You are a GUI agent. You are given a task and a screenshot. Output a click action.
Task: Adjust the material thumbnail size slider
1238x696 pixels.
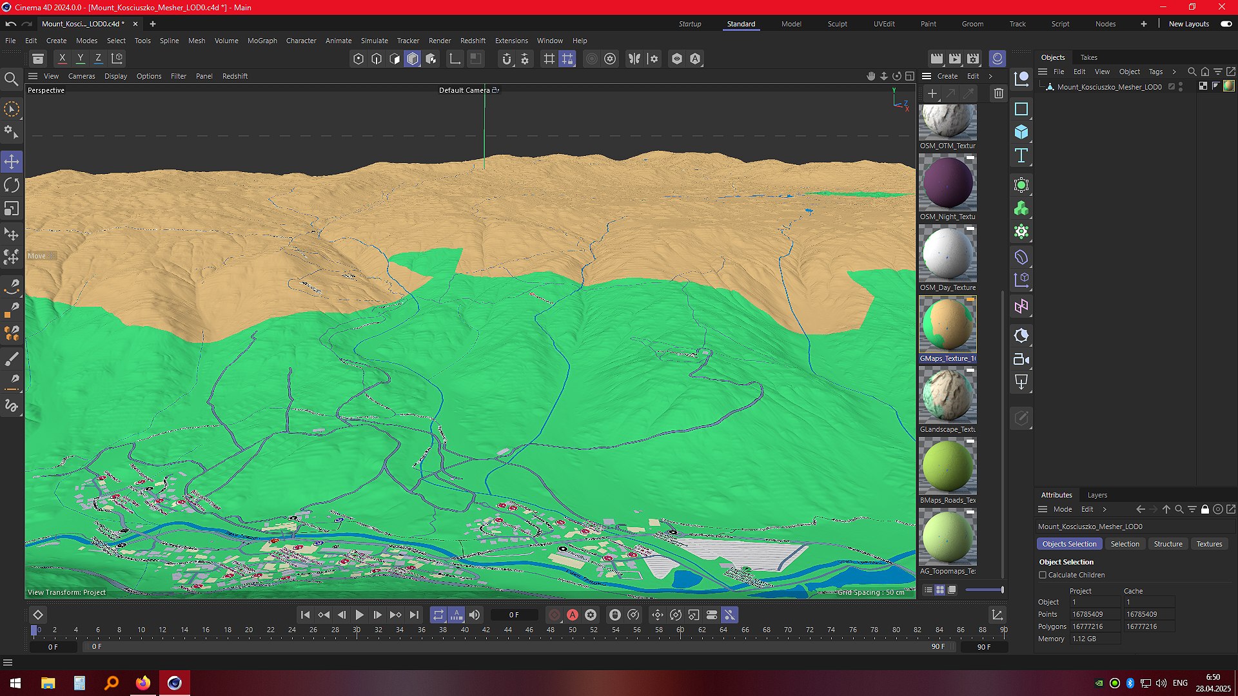click(x=984, y=590)
